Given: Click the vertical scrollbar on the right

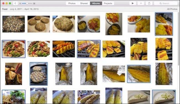Looking at the screenshot, I should point(179,39).
